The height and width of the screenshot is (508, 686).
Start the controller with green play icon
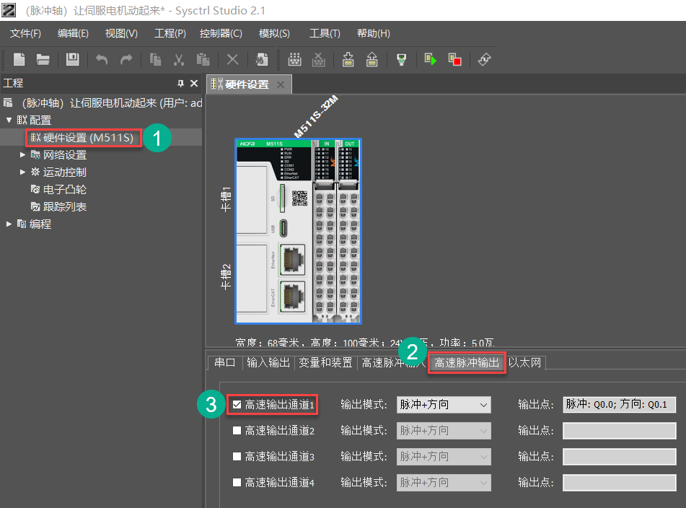(431, 59)
